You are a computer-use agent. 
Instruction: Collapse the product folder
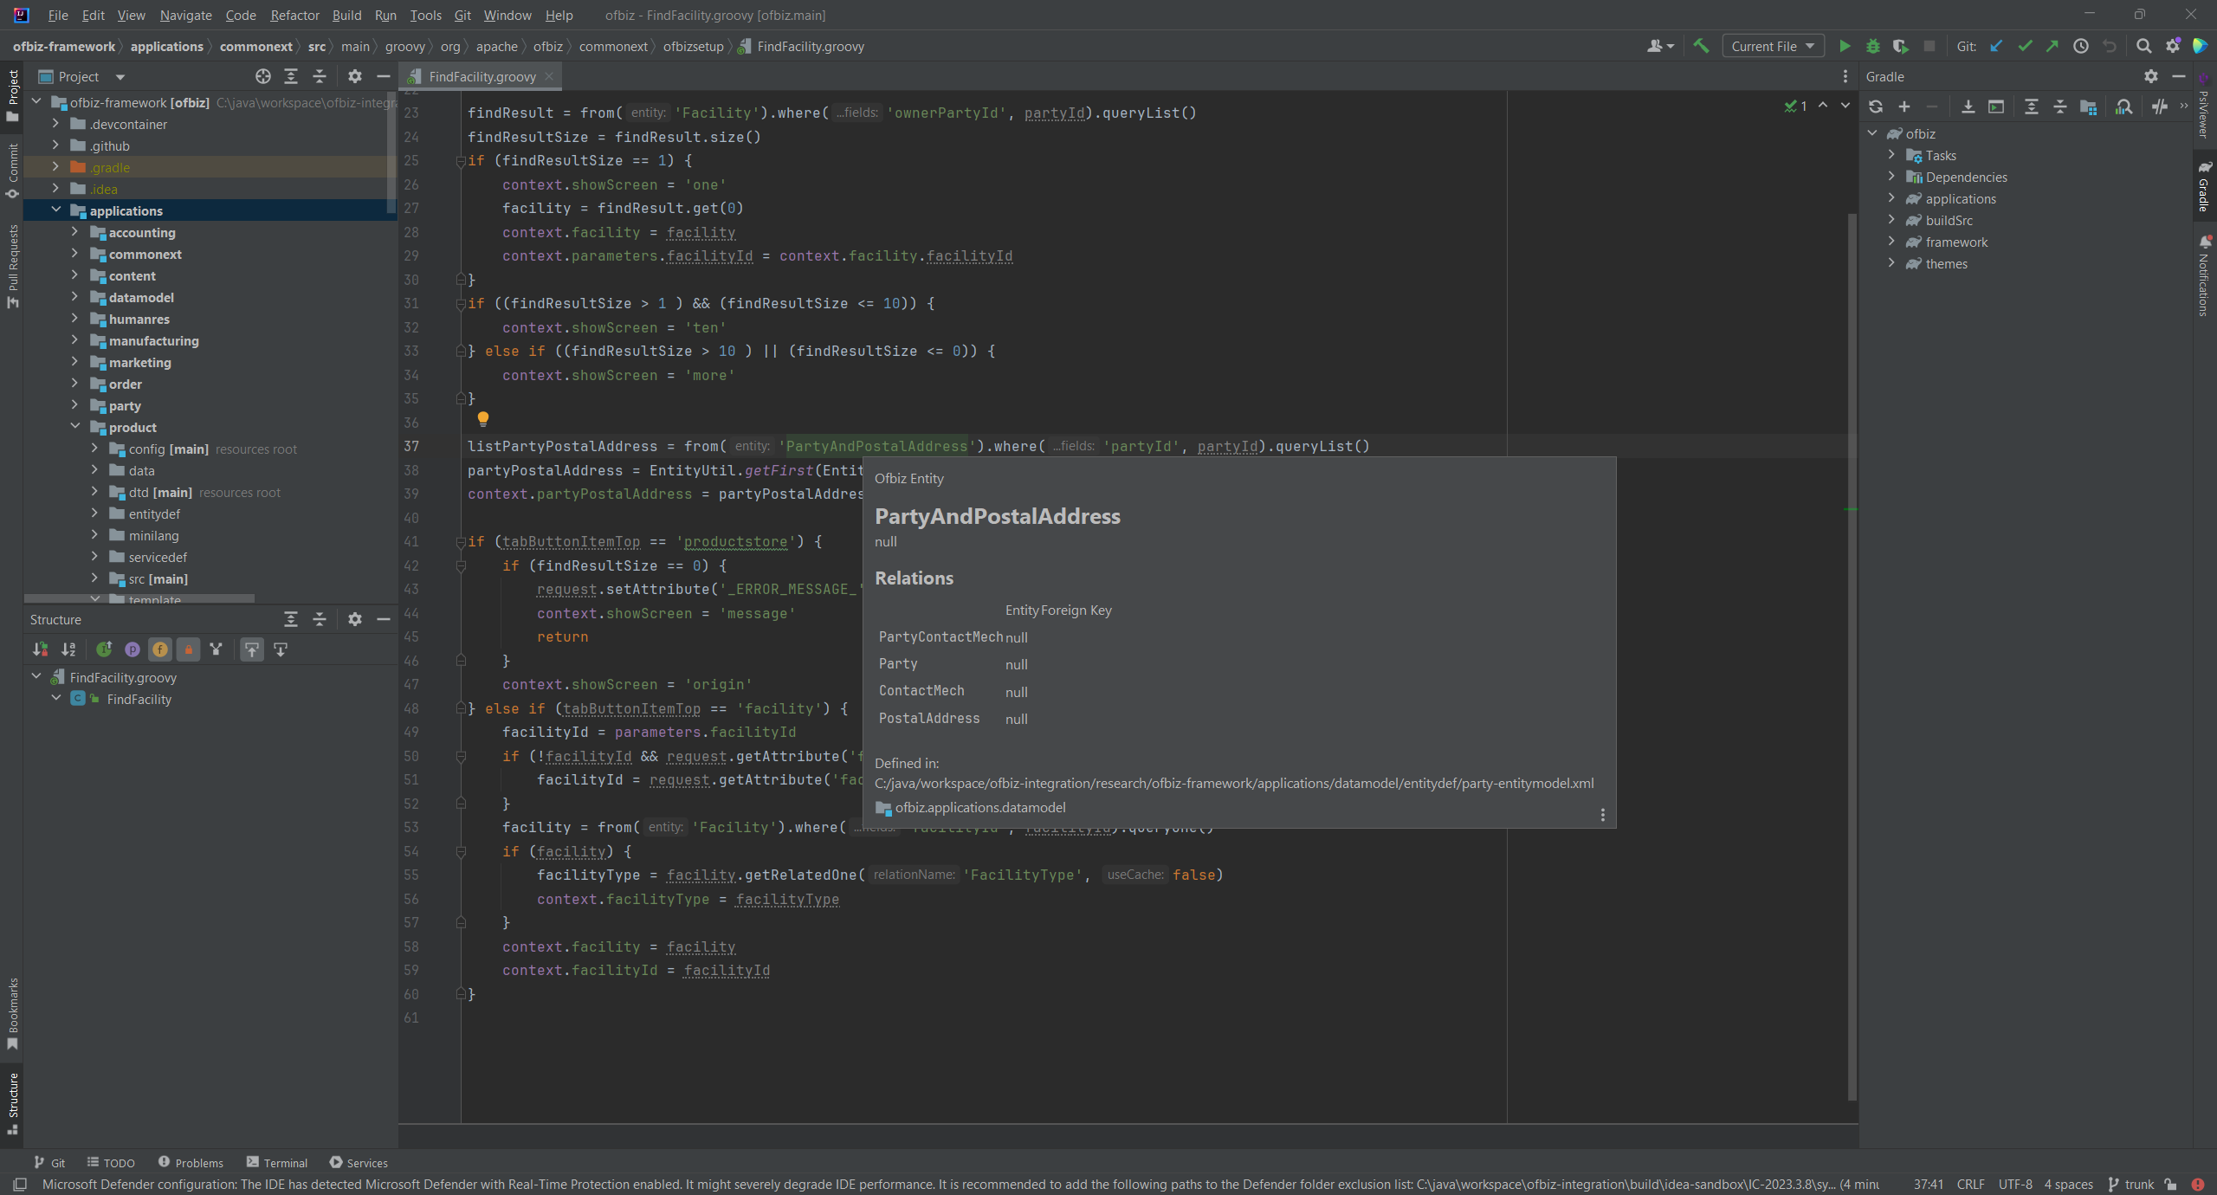(74, 427)
